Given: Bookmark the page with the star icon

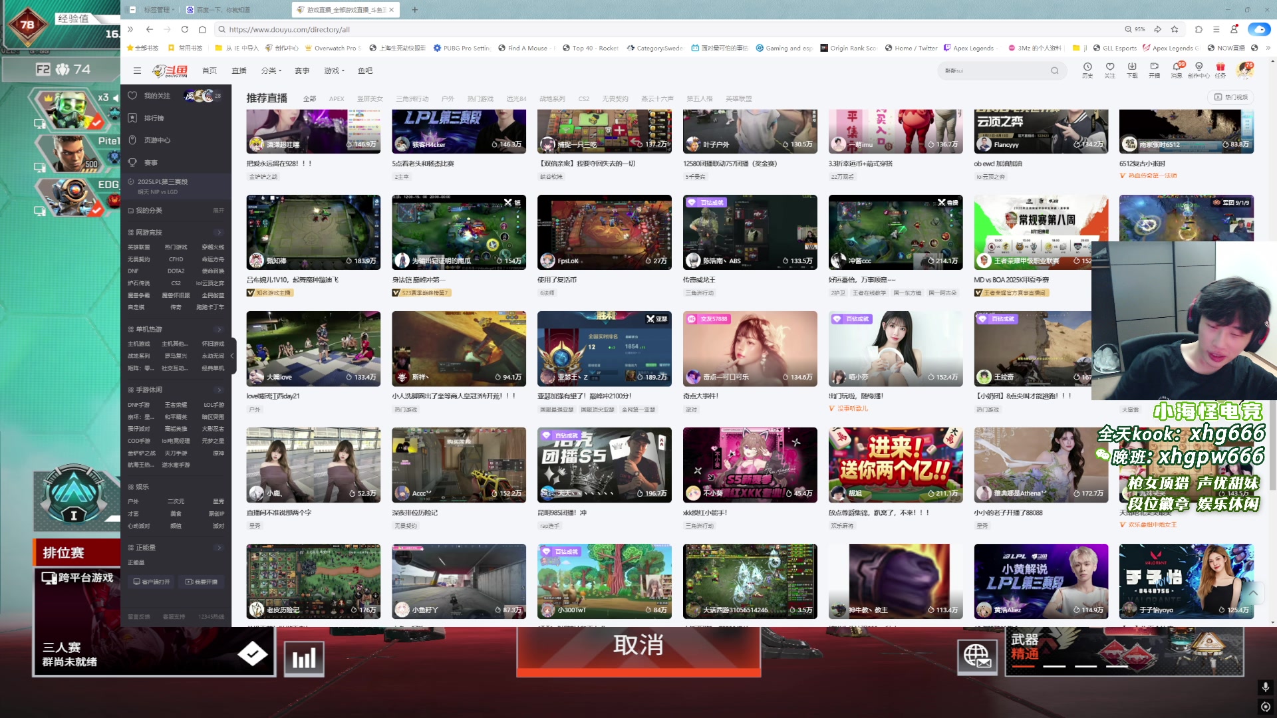Looking at the screenshot, I should click(1175, 29).
